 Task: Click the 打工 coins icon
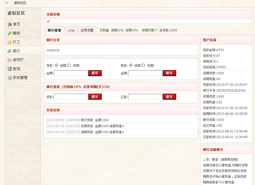coord(10,42)
